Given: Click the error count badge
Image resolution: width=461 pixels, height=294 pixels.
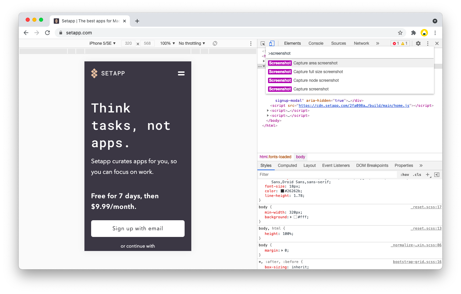Looking at the screenshot, I should 396,43.
